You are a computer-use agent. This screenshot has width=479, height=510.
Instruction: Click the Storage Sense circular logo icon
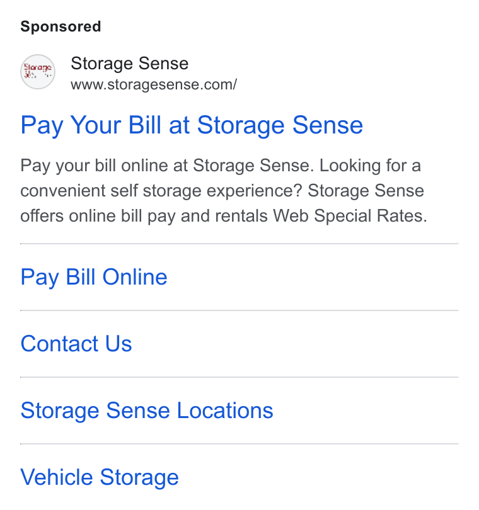point(38,72)
